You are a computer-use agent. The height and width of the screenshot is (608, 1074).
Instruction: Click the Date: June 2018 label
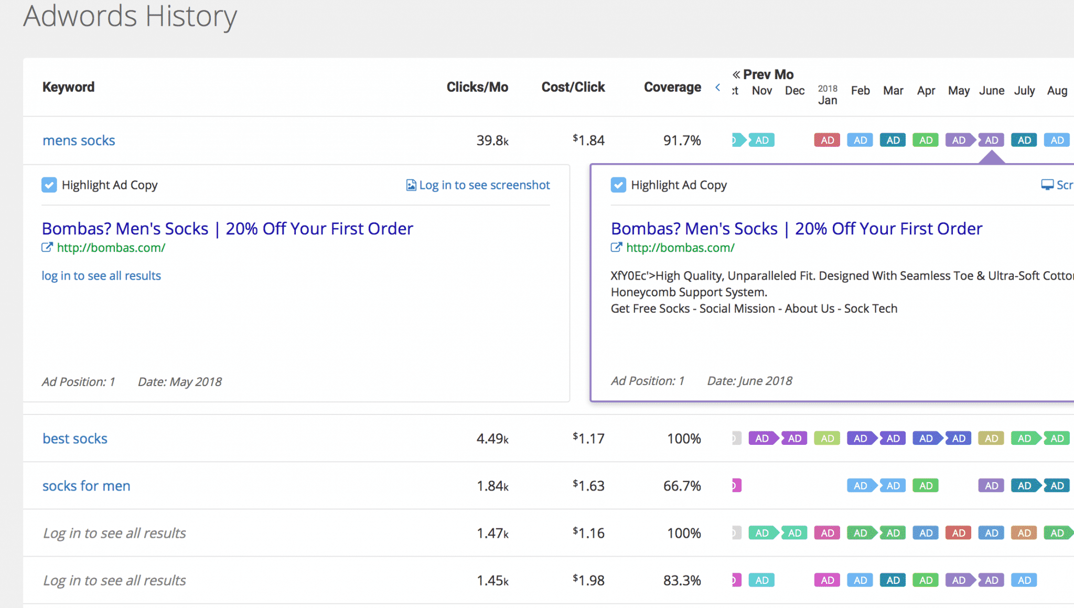click(749, 381)
